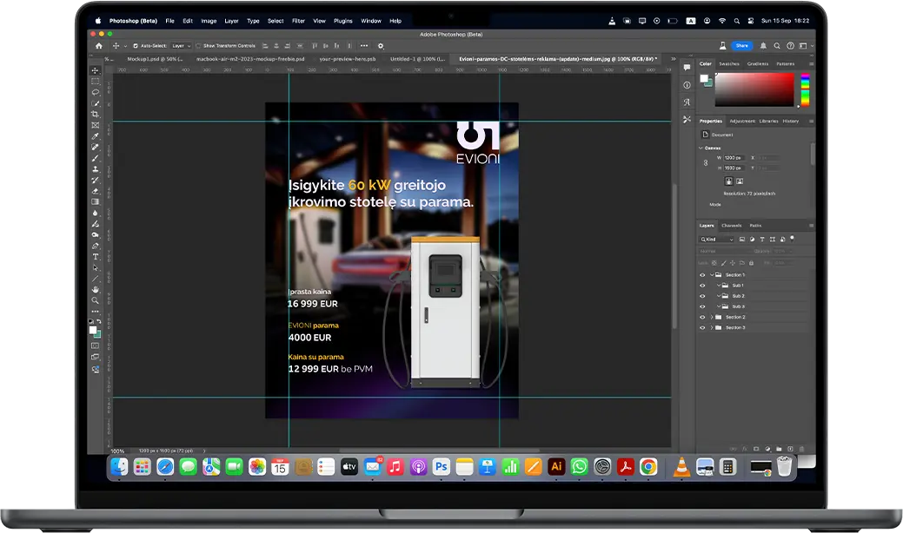The height and width of the screenshot is (533, 903).
Task: Open the layer filter Kind dropdown
Action: point(717,240)
